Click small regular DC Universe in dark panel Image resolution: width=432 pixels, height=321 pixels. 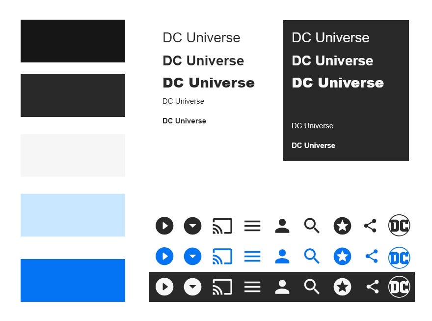[x=312, y=126]
